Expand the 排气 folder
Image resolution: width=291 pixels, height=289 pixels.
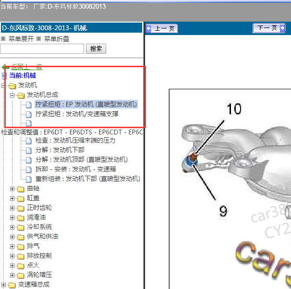(12, 247)
